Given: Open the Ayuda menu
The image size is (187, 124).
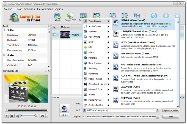Looking at the screenshot, I should [x=59, y=9].
